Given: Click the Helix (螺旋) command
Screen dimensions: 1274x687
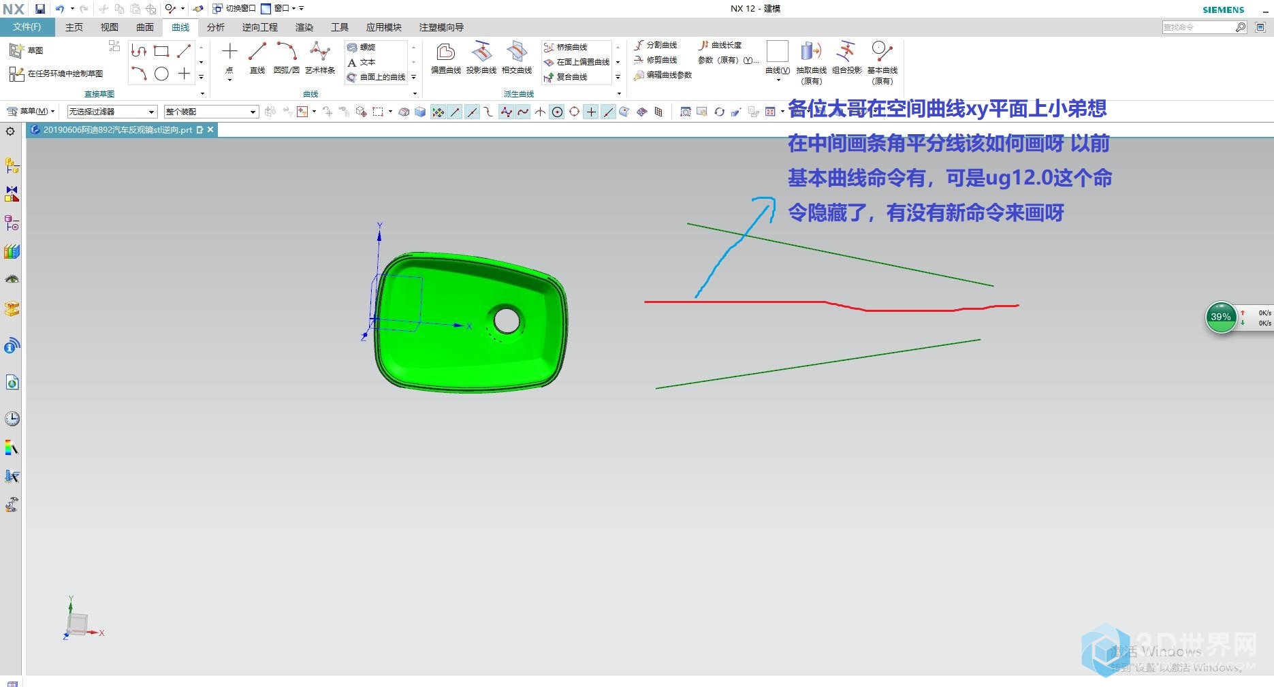Looking at the screenshot, I should (x=362, y=47).
